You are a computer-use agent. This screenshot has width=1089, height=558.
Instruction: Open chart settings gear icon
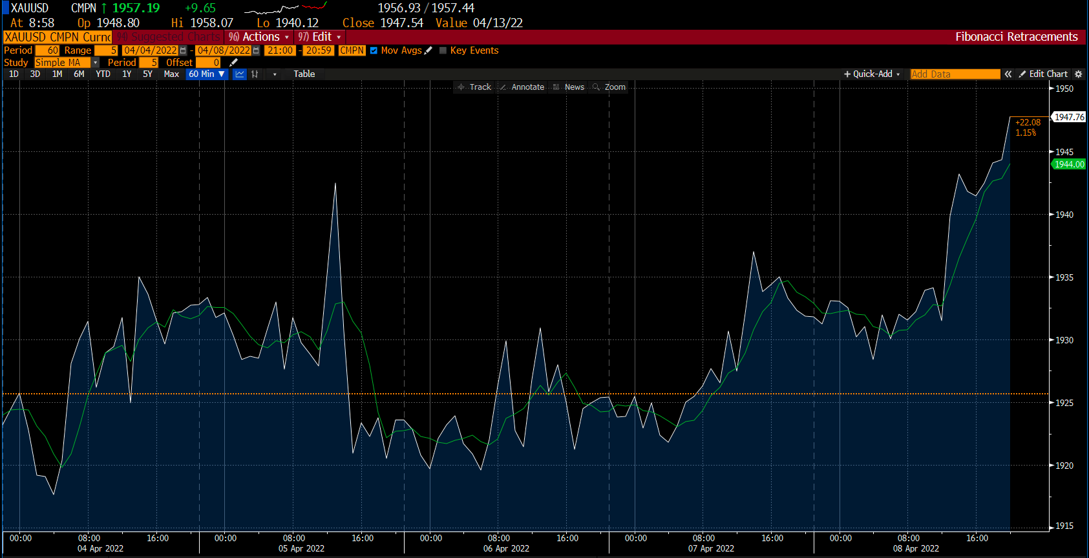click(x=1078, y=74)
